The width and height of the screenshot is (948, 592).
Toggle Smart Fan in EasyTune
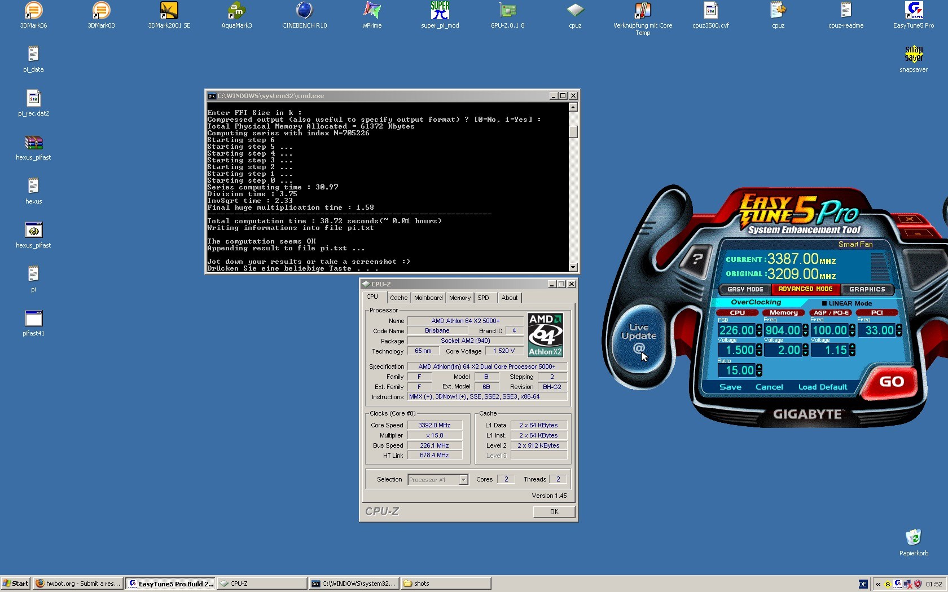(855, 244)
